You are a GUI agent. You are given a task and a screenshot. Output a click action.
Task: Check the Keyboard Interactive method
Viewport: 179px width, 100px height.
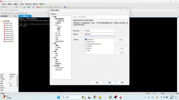pos(86,44)
